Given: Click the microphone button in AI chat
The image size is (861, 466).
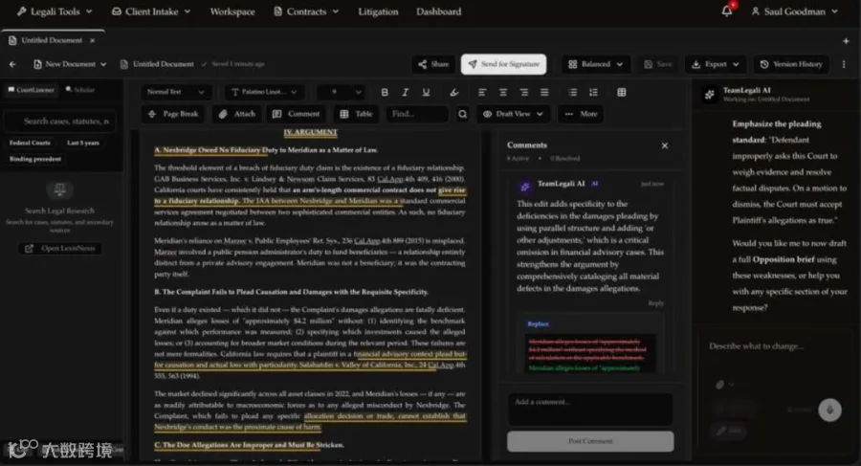Looking at the screenshot, I should pos(829,410).
